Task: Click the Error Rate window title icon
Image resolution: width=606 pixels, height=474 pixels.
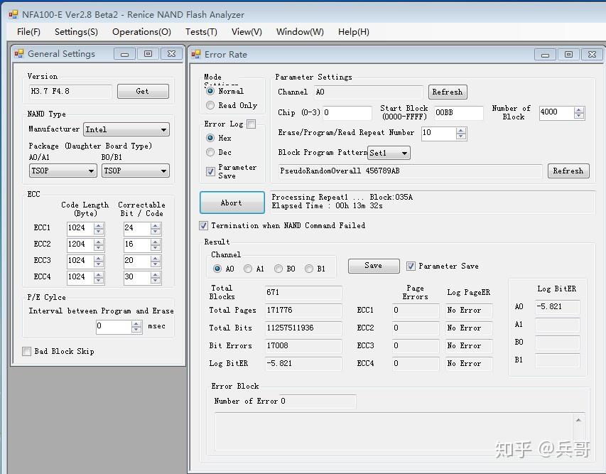Action: coord(196,54)
